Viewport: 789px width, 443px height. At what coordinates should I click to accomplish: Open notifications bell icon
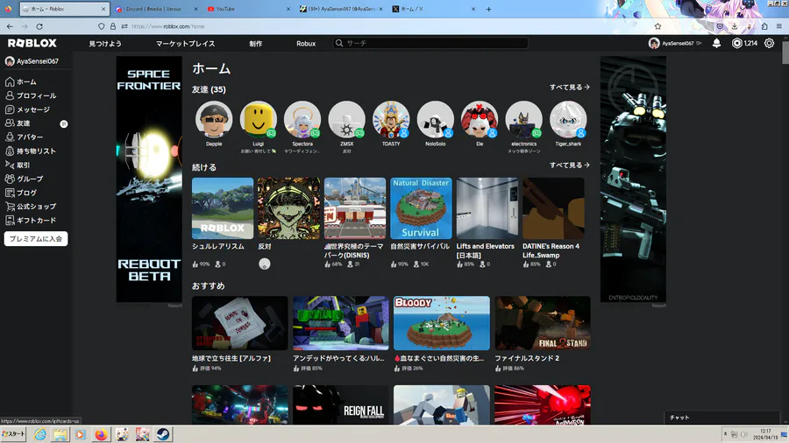[x=716, y=43]
